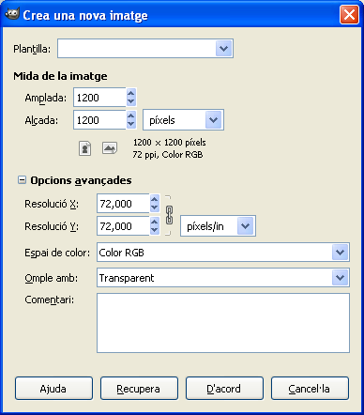364x415 pixels.
Task: Decrease Alçada value with down arrow
Action: tap(131, 124)
